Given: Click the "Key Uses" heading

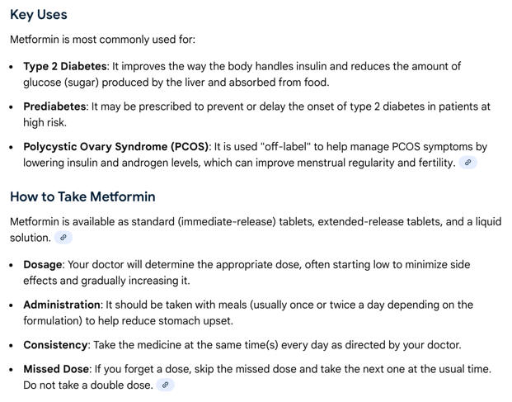Looking at the screenshot, I should click(39, 15).
